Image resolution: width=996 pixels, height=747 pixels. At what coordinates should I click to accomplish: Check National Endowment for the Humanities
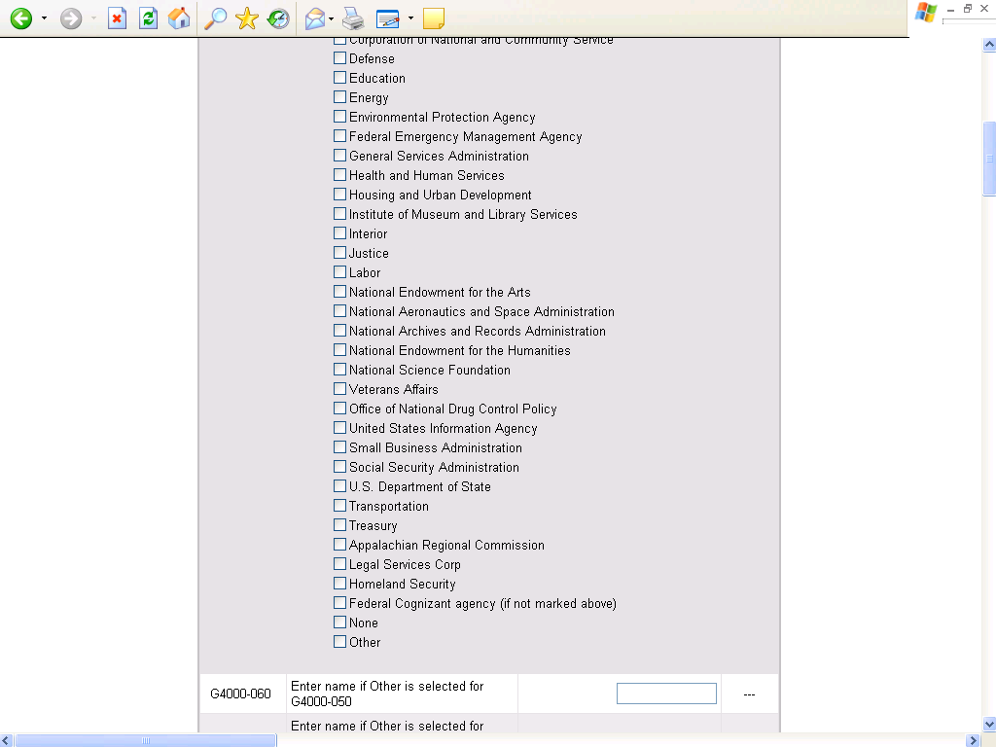[x=339, y=350]
